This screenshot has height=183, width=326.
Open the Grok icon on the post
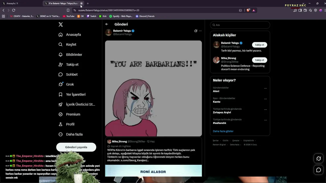click(196, 31)
